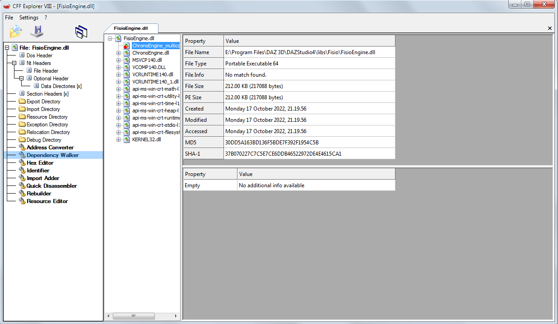Select api-ms-win-crt-stdio dependency
The width and height of the screenshot is (558, 324).
tap(156, 125)
